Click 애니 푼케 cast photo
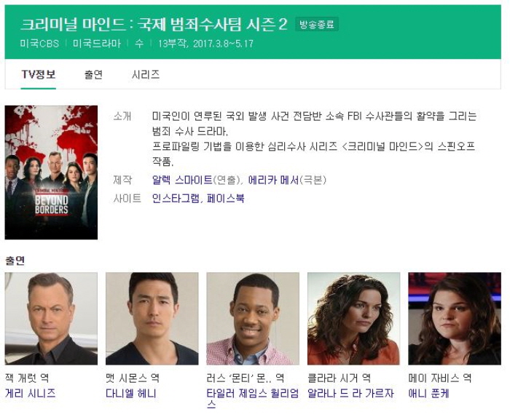Image resolution: width=510 pixels, height=417 pixels. tap(455, 319)
